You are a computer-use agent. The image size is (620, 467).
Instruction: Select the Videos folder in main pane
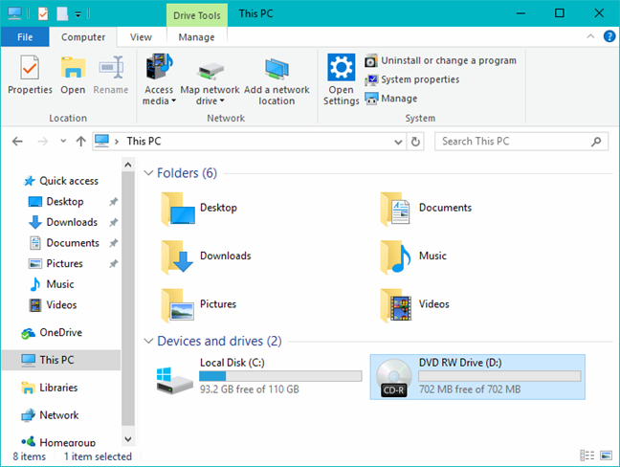tap(414, 305)
